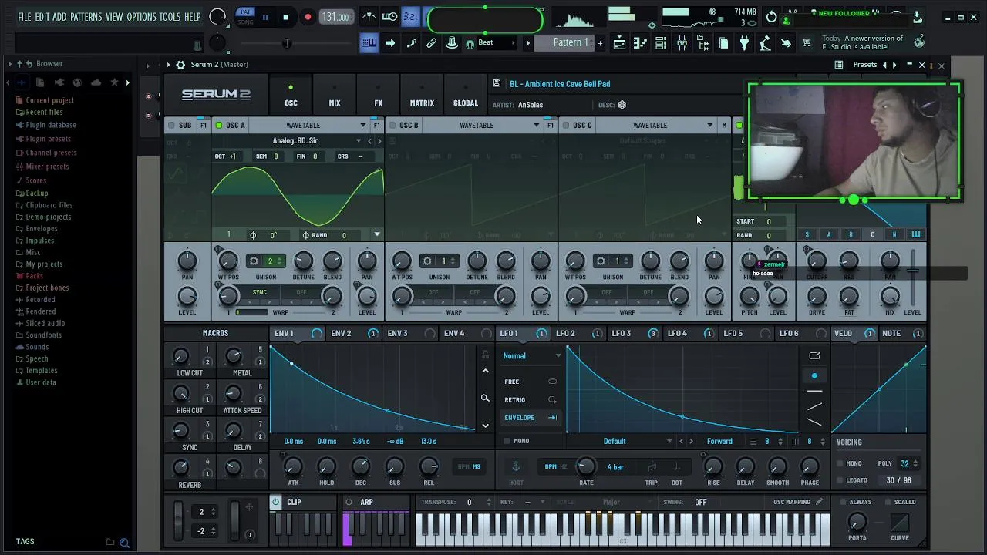Toggle the LFO MONO checkbox
Image resolution: width=987 pixels, height=555 pixels.
pyautogui.click(x=507, y=441)
